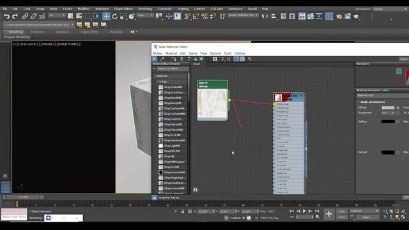The image size is (409, 230).
Task: Click the Refract color swatch
Action: 388,152
